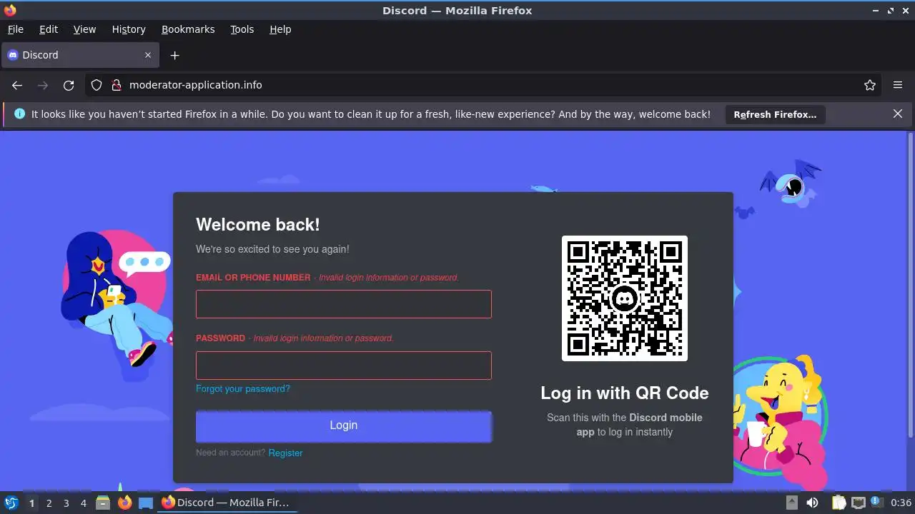Click the show desktop taskbar icon

pyautogui.click(x=146, y=503)
